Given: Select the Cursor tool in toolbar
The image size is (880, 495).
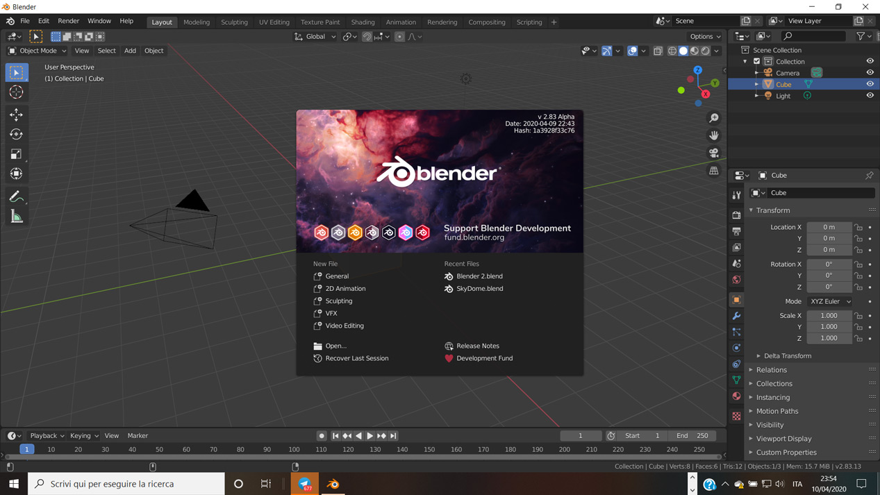Looking at the screenshot, I should [17, 92].
